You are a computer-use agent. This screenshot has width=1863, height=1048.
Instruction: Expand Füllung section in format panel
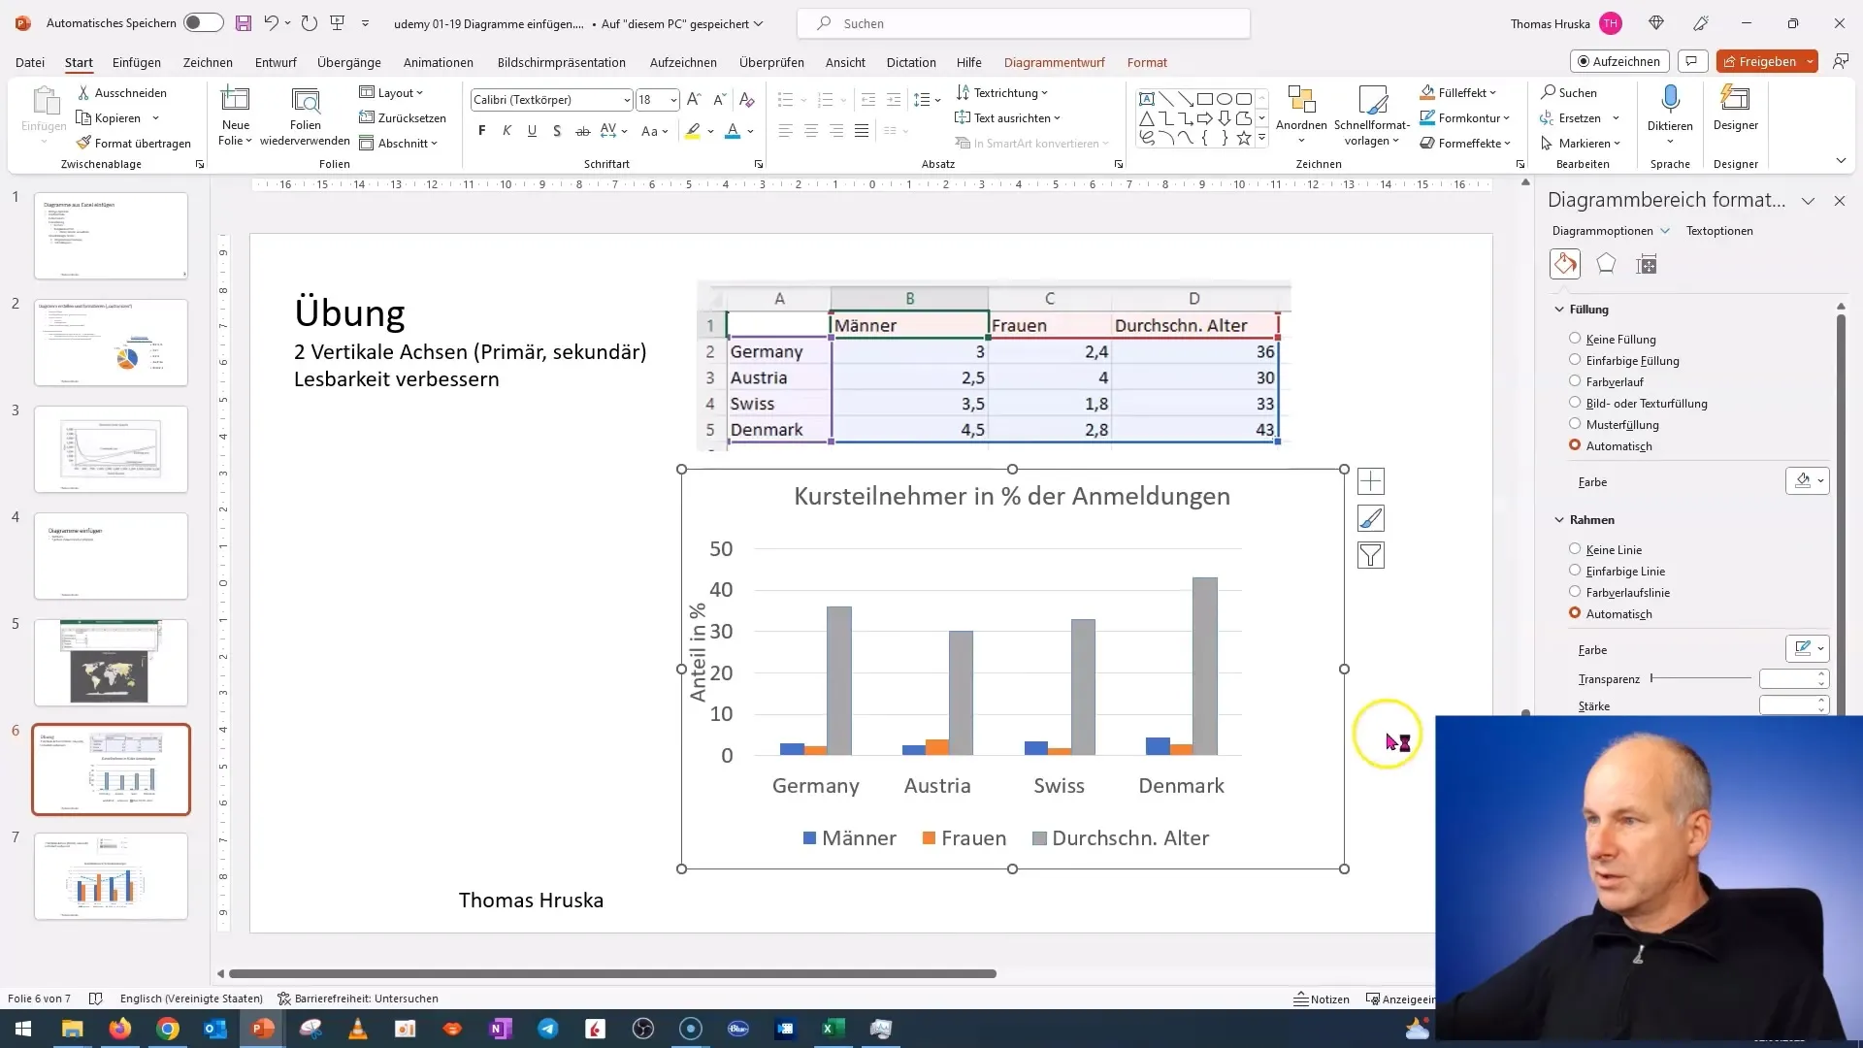click(x=1558, y=309)
